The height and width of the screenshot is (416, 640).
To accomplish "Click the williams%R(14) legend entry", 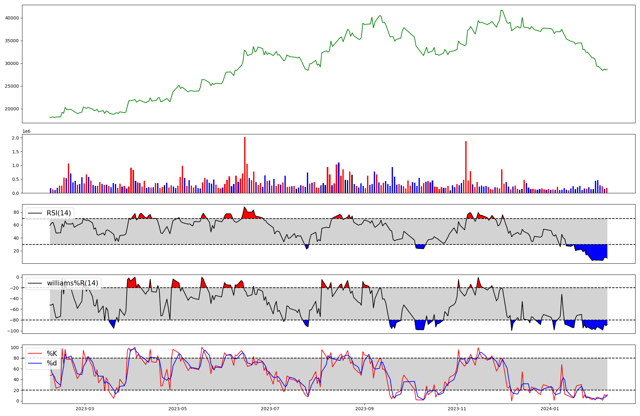I will coord(72,283).
